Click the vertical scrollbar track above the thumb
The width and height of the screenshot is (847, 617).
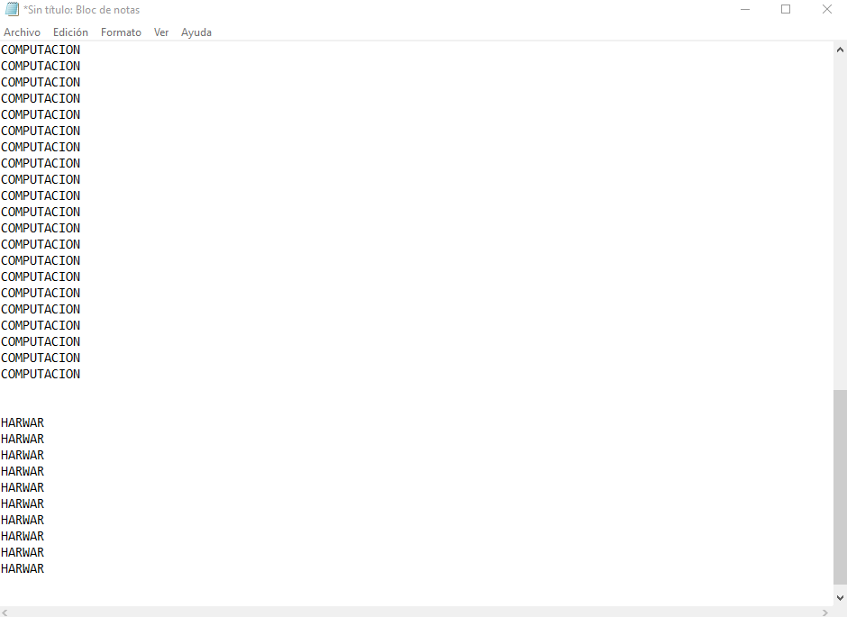[840, 223]
